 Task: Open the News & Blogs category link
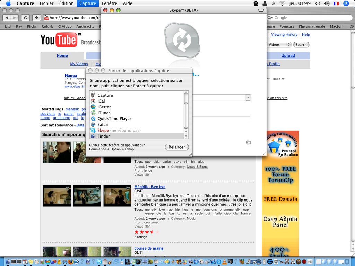(197, 167)
